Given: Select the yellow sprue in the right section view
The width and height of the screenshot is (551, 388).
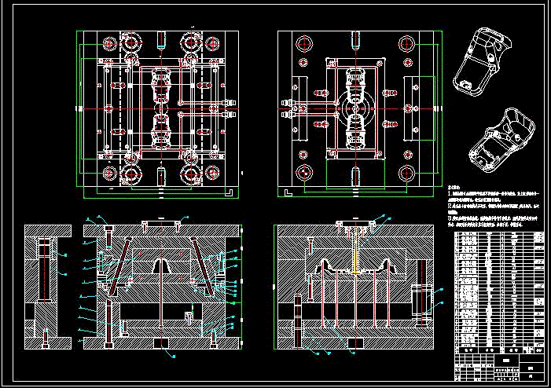Looking at the screenshot, I should point(355,251).
